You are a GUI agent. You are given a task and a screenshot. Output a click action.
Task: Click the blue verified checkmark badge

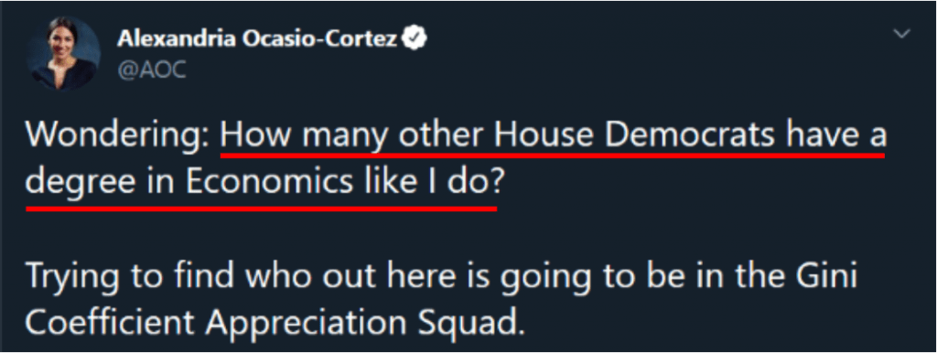click(x=414, y=39)
